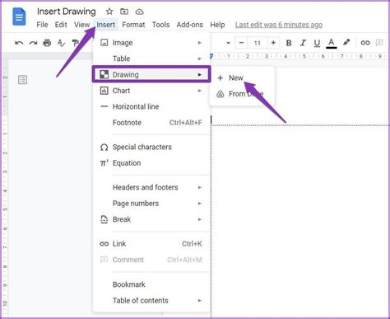390x319 pixels.
Task: Open the last edit history link
Action: click(x=279, y=25)
